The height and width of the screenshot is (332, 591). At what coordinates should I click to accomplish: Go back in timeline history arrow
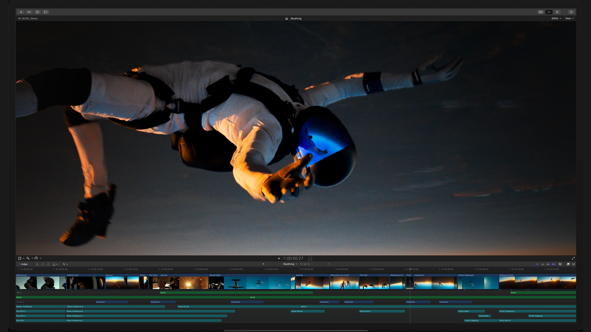coord(264,264)
